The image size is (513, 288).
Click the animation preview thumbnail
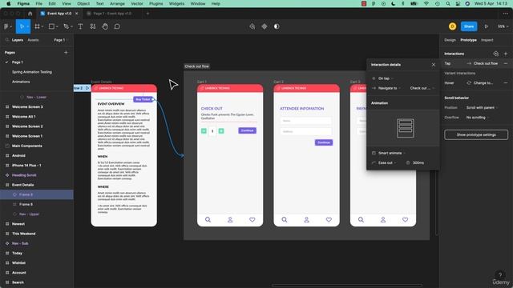point(406,128)
